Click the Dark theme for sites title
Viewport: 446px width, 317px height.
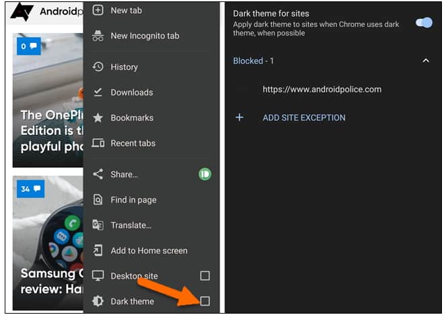271,13
